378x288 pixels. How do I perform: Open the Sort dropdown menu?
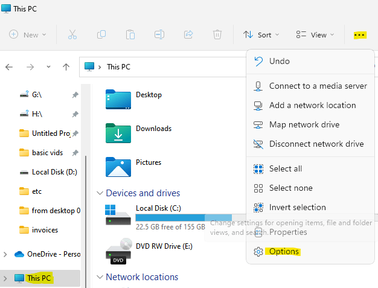[261, 34]
